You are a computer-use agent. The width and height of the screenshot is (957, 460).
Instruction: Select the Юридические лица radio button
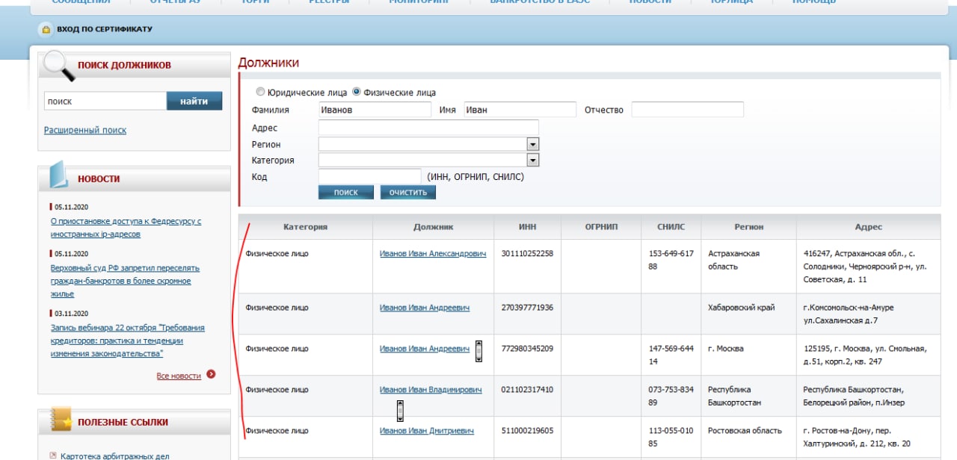tap(260, 93)
